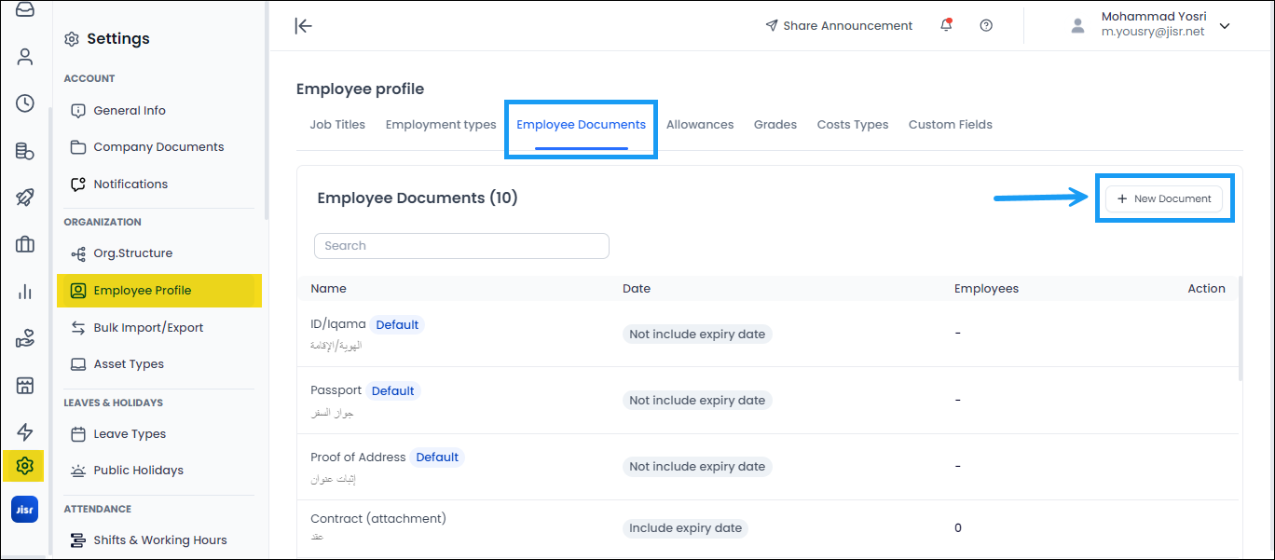Click the help question mark icon
Image resolution: width=1275 pixels, height=560 pixels.
986,25
